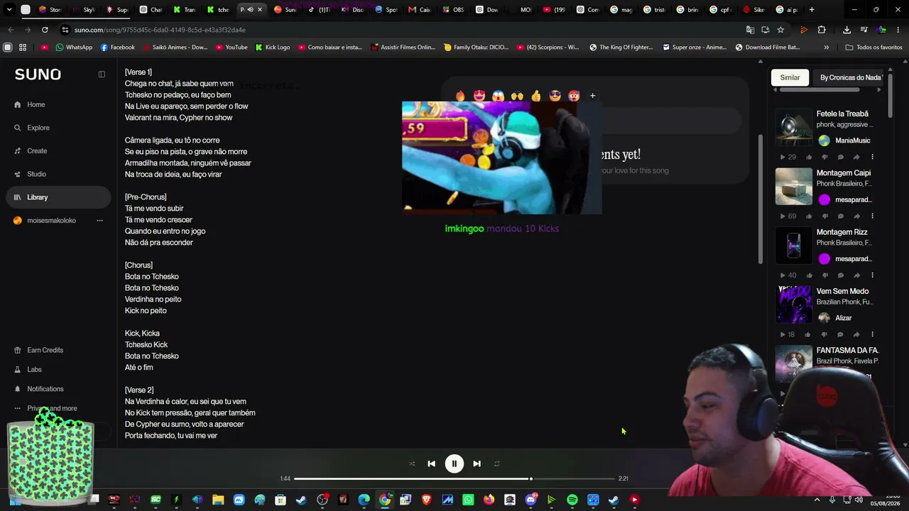
Task: Like the Montagem Caipi song
Action: click(809, 216)
